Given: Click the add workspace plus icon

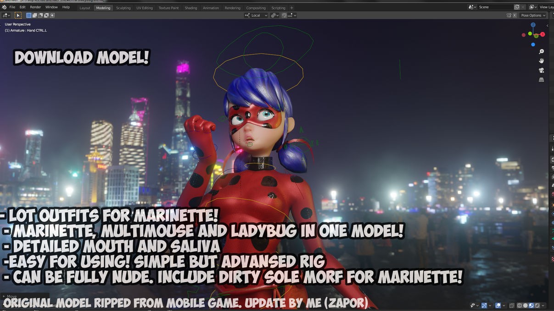Looking at the screenshot, I should (x=291, y=8).
